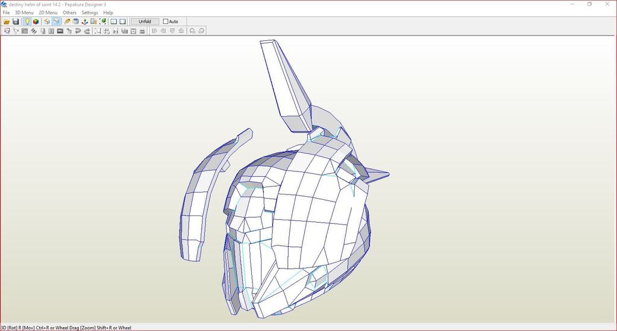617x331 pixels.
Task: Click the Unfold button
Action: (x=145, y=22)
